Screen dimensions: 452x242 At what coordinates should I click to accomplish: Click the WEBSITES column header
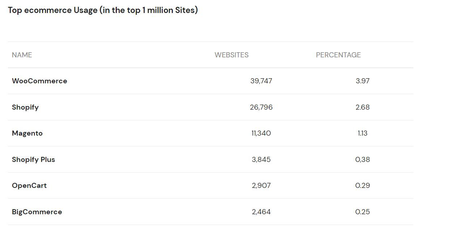coord(231,55)
